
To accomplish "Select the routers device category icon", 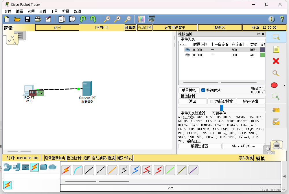I will tap(8, 167).
